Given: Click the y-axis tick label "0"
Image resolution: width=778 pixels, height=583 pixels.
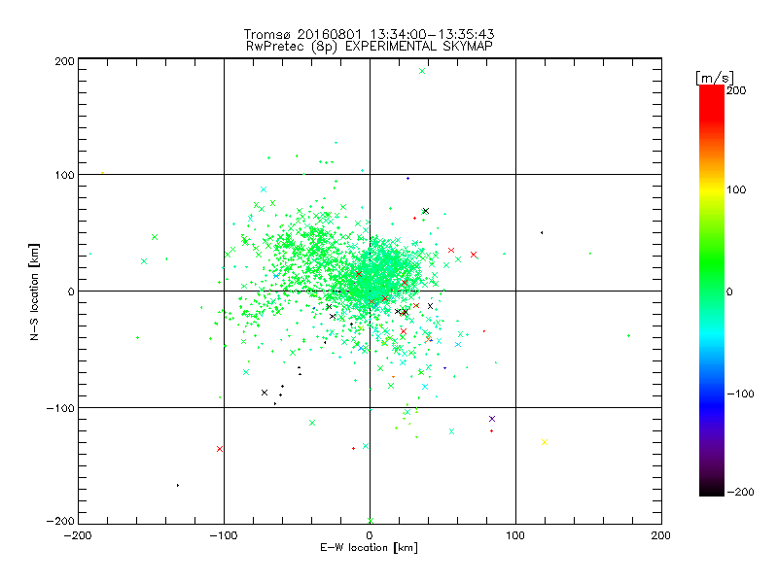Looking at the screenshot, I should [71, 291].
